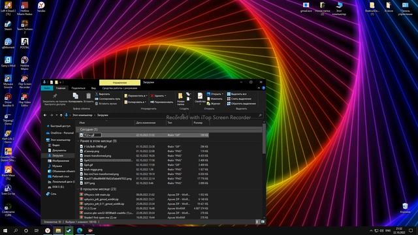This screenshot has width=418, height=235.
Task: Click the up-one-level arrow in Explorer
Action: pyautogui.click(x=61, y=115)
